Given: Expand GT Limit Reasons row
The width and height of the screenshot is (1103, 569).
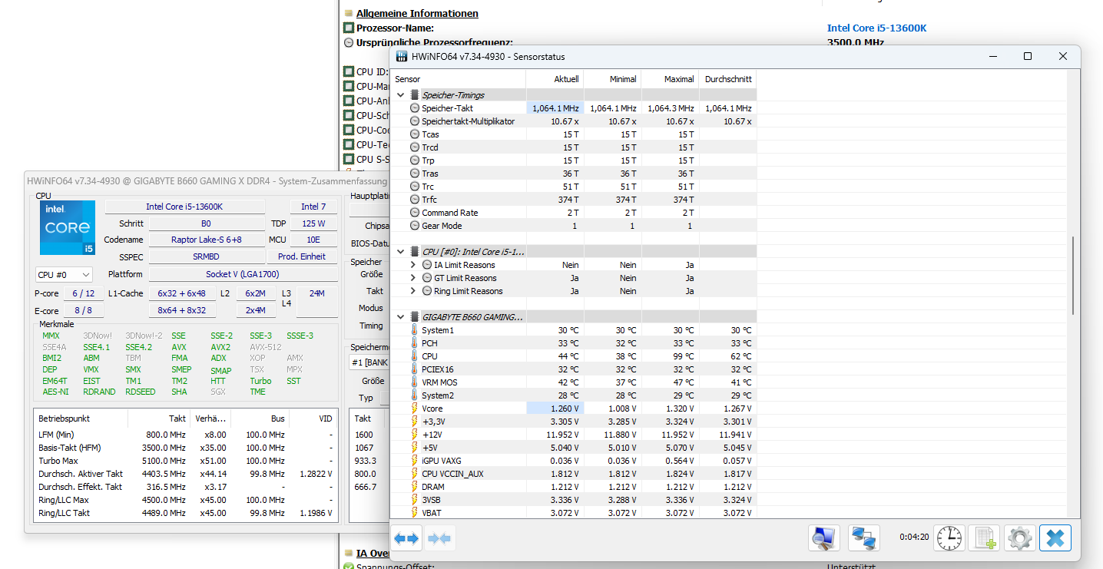Looking at the screenshot, I should tap(414, 278).
